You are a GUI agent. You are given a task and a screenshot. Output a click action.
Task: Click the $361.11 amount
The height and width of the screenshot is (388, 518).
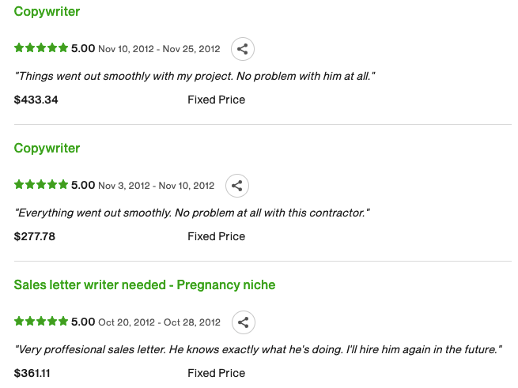pyautogui.click(x=34, y=373)
